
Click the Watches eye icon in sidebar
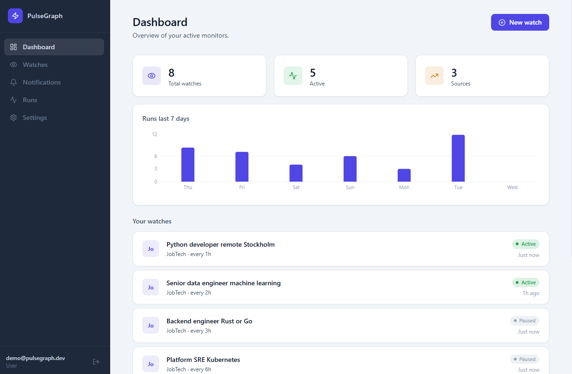13,65
